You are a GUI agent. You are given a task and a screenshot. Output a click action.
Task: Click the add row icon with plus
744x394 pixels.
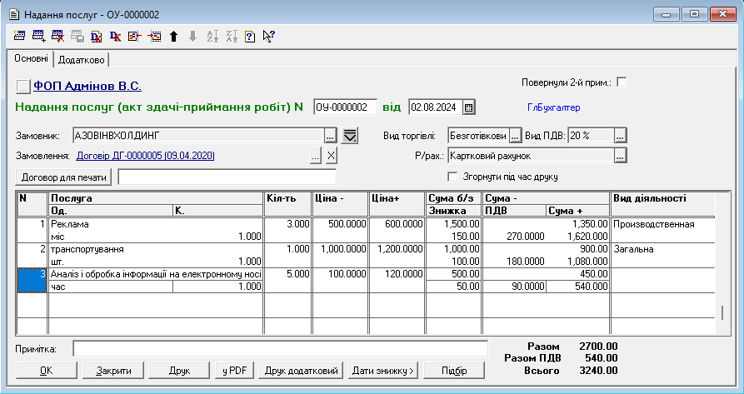(38, 36)
